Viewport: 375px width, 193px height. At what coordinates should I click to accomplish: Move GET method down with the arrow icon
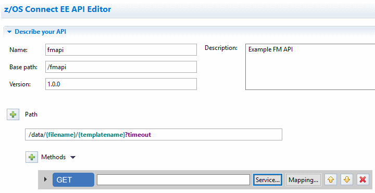click(347, 179)
